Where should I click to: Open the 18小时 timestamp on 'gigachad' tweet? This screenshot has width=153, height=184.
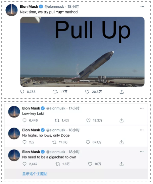click(74, 152)
